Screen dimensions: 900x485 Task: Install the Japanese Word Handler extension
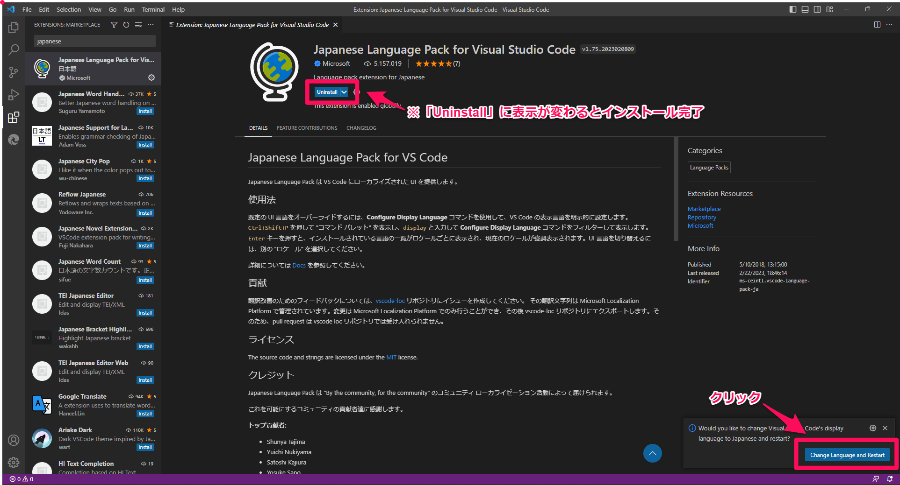(x=145, y=111)
